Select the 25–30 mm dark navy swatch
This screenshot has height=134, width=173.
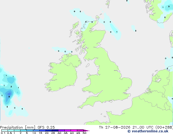[x=55, y=130]
